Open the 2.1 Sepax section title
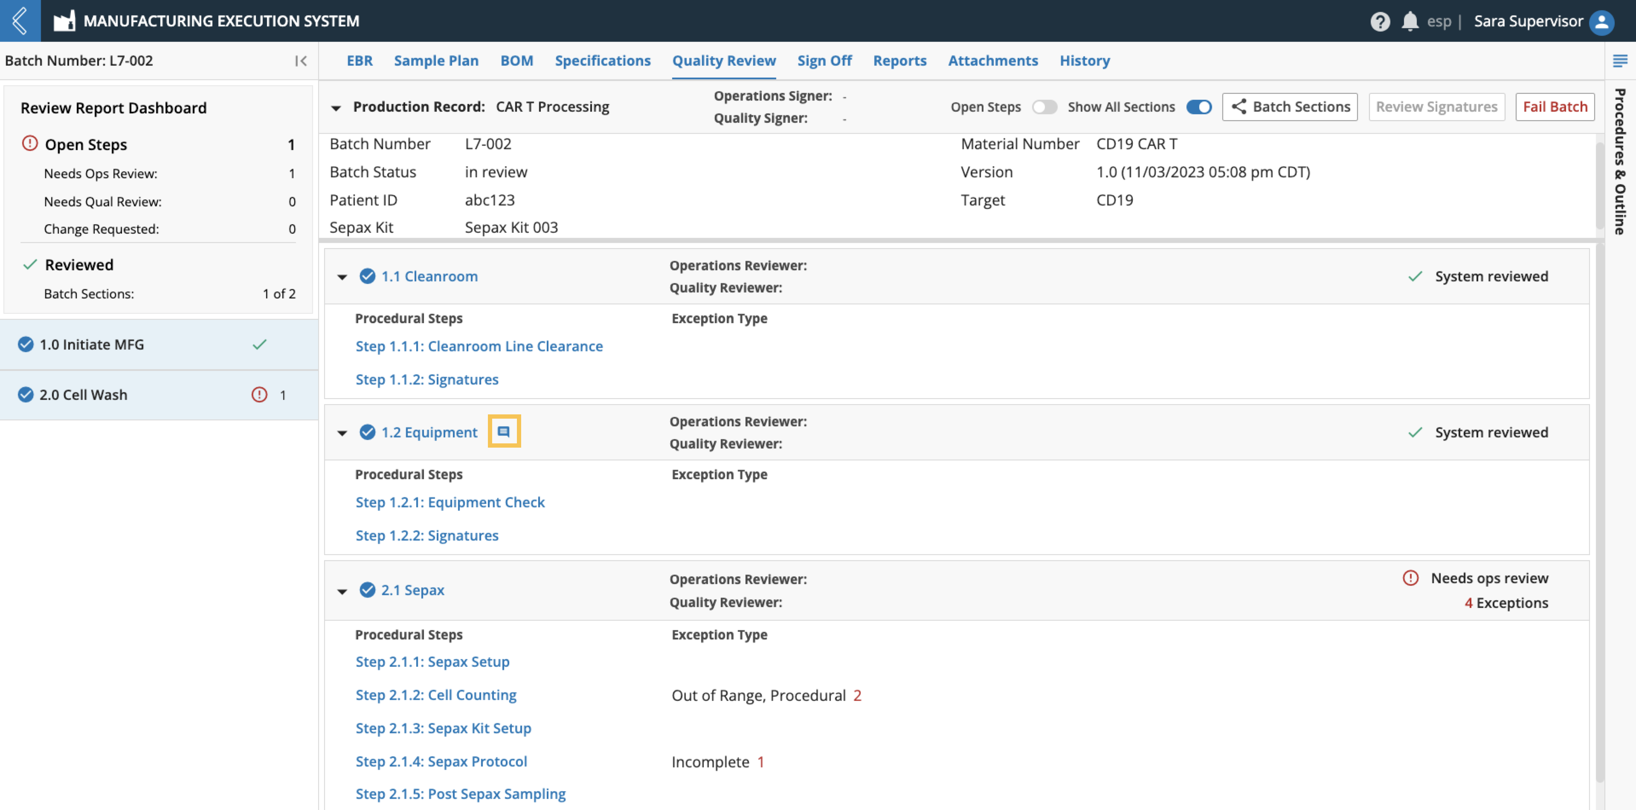1636x810 pixels. [x=412, y=590]
